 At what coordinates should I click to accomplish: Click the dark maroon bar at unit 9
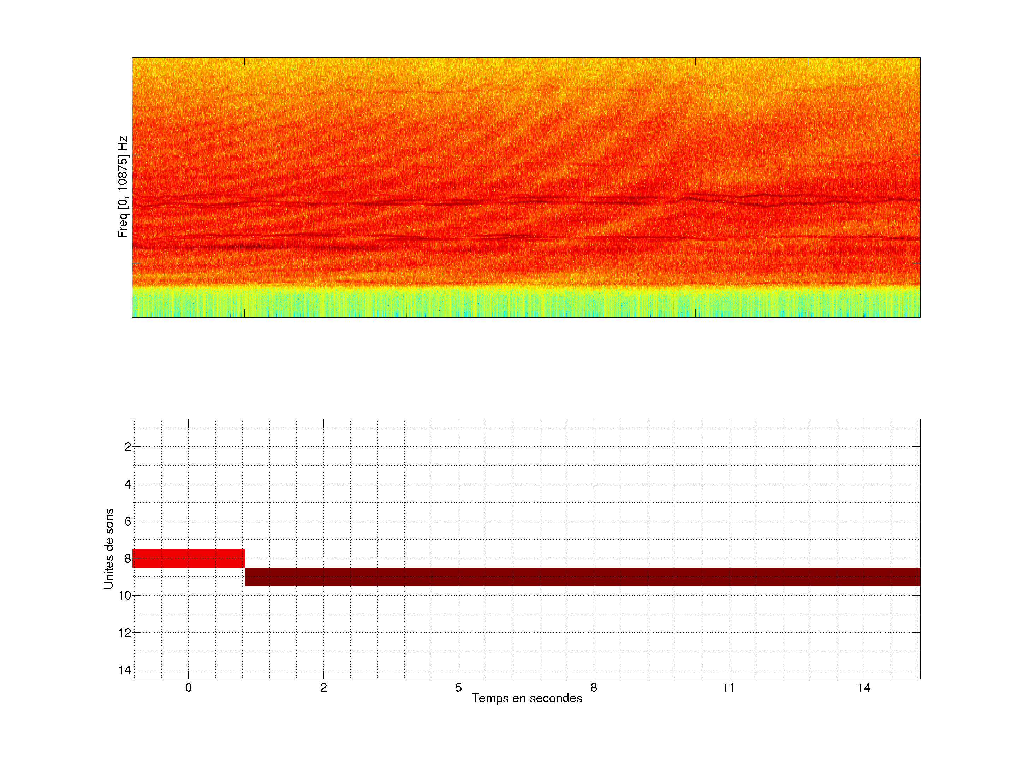(582, 576)
